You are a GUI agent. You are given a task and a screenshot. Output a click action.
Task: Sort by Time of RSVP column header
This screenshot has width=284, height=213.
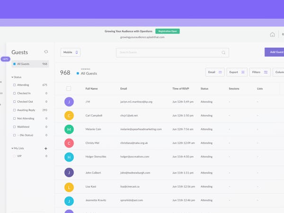click(181, 89)
